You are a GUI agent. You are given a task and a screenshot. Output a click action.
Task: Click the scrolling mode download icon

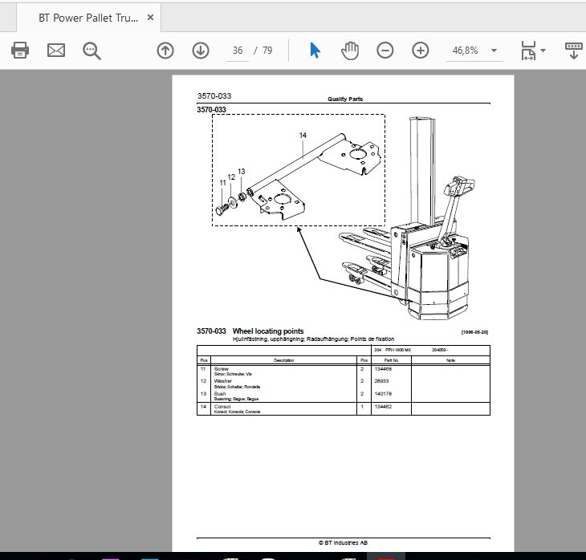[x=574, y=51]
